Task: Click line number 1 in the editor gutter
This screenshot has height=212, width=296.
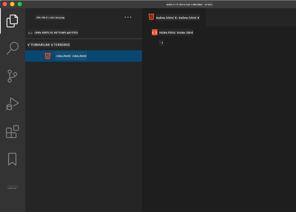Action: 162,43
